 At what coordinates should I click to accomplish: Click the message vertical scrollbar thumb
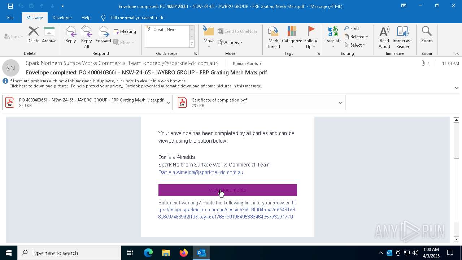[x=456, y=190]
